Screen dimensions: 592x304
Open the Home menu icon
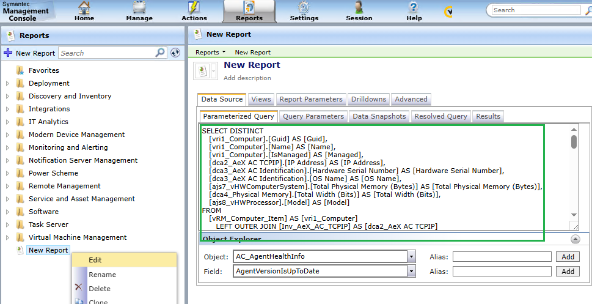click(x=84, y=7)
